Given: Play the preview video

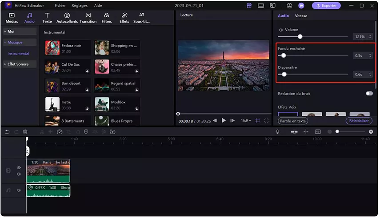Looking at the screenshot, I should pyautogui.click(x=224, y=120).
